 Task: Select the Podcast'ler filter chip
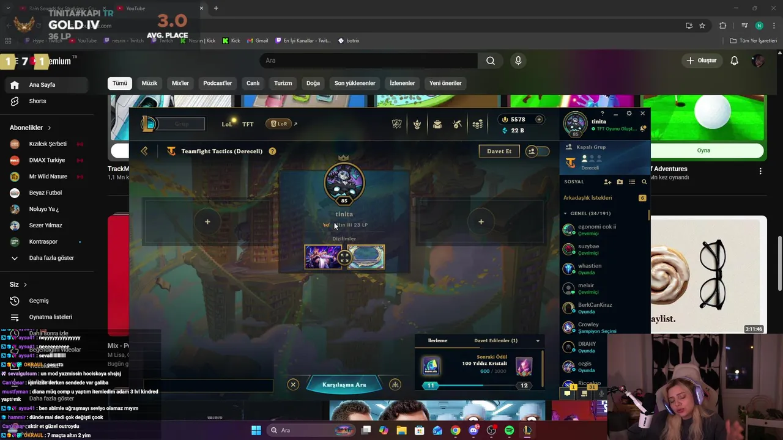pos(218,83)
